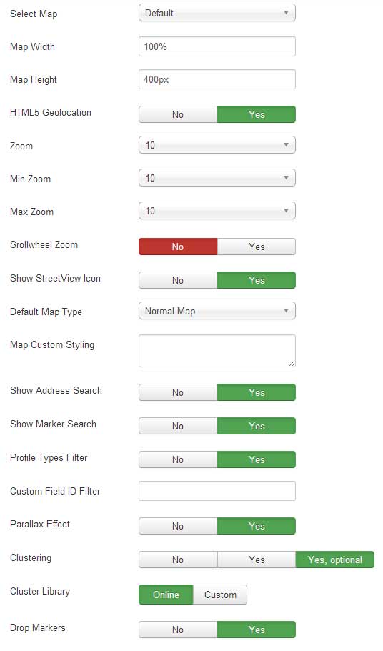Image resolution: width=383 pixels, height=651 pixels.
Task: Expand the Default Map Type dropdown
Action: (x=217, y=311)
